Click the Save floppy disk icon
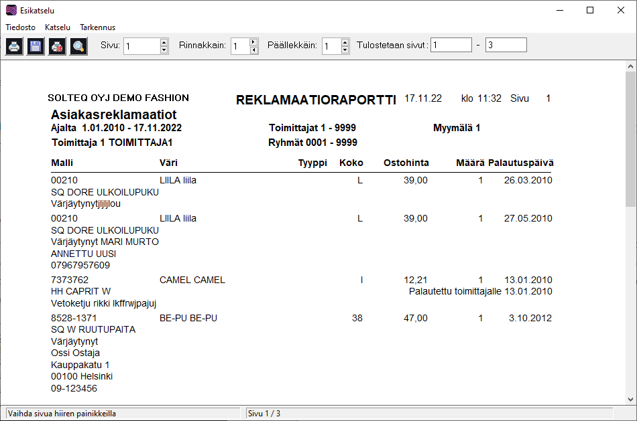The image size is (637, 421). (x=36, y=46)
